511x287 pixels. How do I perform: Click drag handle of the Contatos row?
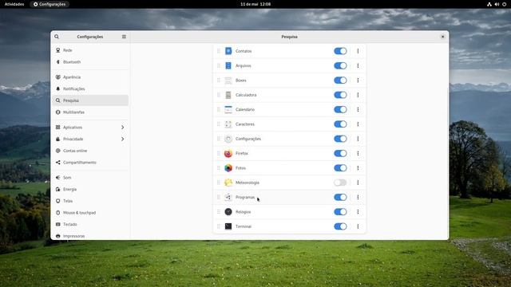pyautogui.click(x=219, y=51)
